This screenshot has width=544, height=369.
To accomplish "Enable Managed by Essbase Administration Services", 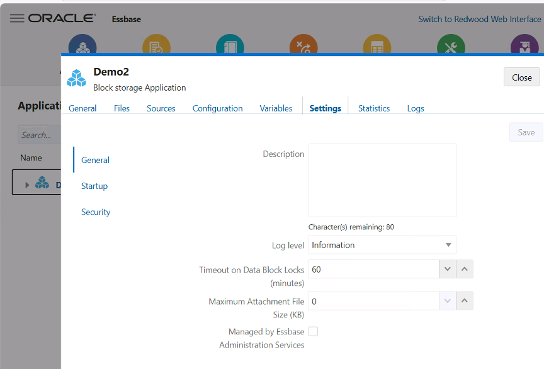I will [313, 331].
